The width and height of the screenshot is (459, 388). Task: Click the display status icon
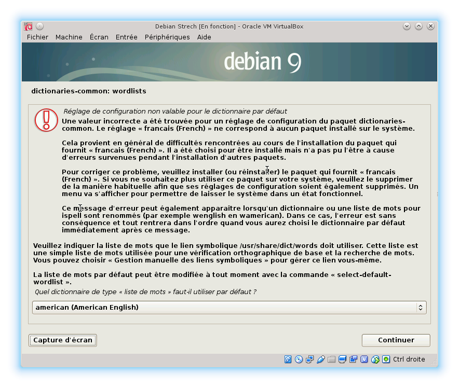342,359
